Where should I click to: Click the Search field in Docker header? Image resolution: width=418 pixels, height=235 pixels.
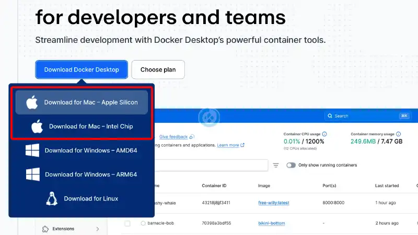(367, 116)
